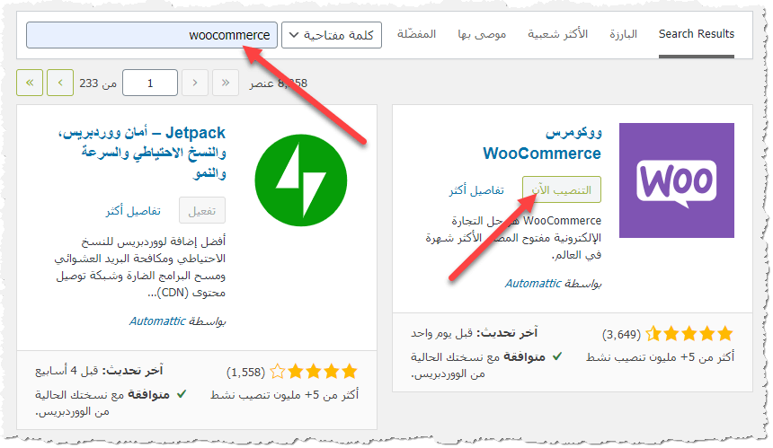Click Jetpack's active installs count text
Image resolution: width=773 pixels, height=448 pixels.
point(284,394)
